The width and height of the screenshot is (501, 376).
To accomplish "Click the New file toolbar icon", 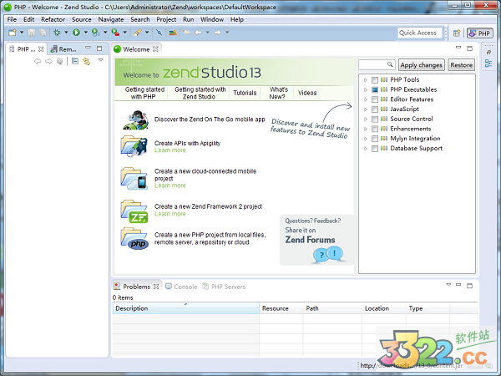I will 11,33.
